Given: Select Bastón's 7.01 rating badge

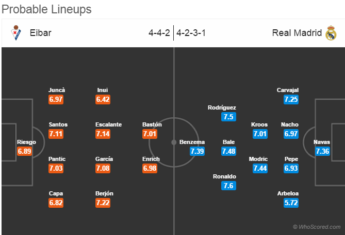Looking at the screenshot, I should coord(150,134).
